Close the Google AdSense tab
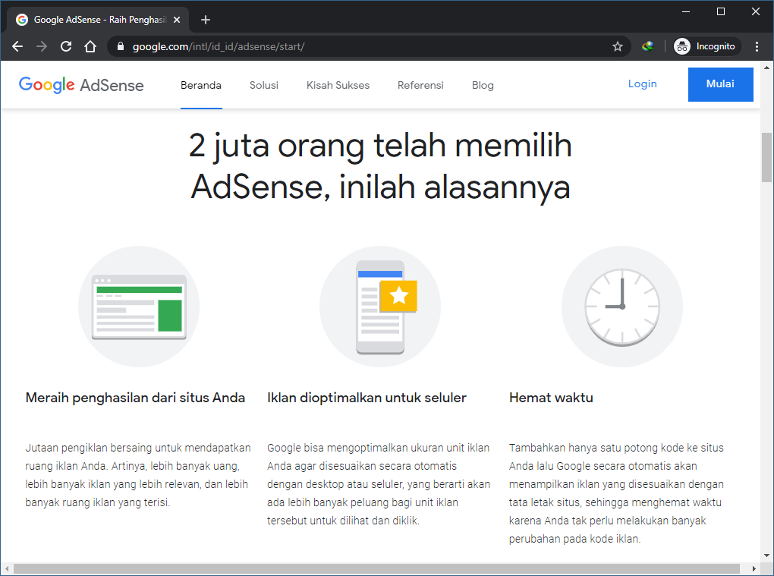 pyautogui.click(x=178, y=20)
